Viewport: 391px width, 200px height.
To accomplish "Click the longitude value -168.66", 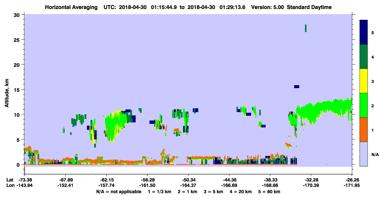I will (270, 186).
